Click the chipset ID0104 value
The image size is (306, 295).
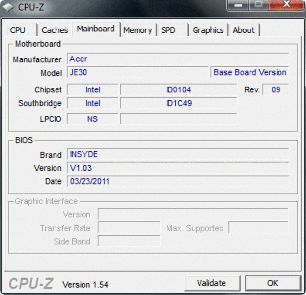coord(179,89)
